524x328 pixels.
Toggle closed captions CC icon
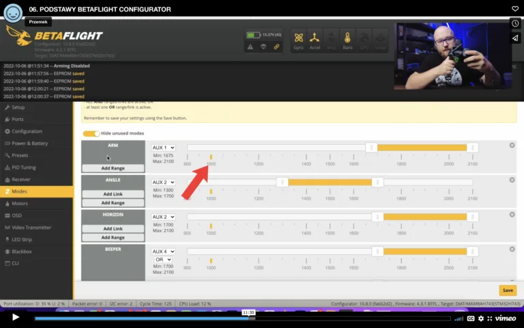(x=471, y=318)
